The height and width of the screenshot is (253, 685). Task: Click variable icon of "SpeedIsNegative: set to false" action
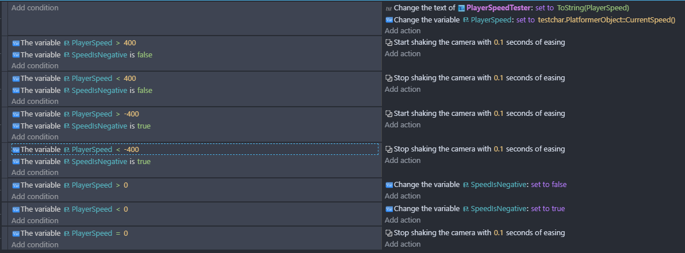click(x=389, y=185)
